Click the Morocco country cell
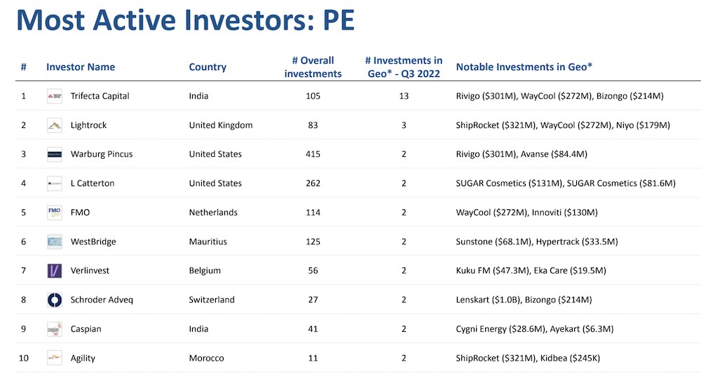701x376 pixels. click(206, 358)
